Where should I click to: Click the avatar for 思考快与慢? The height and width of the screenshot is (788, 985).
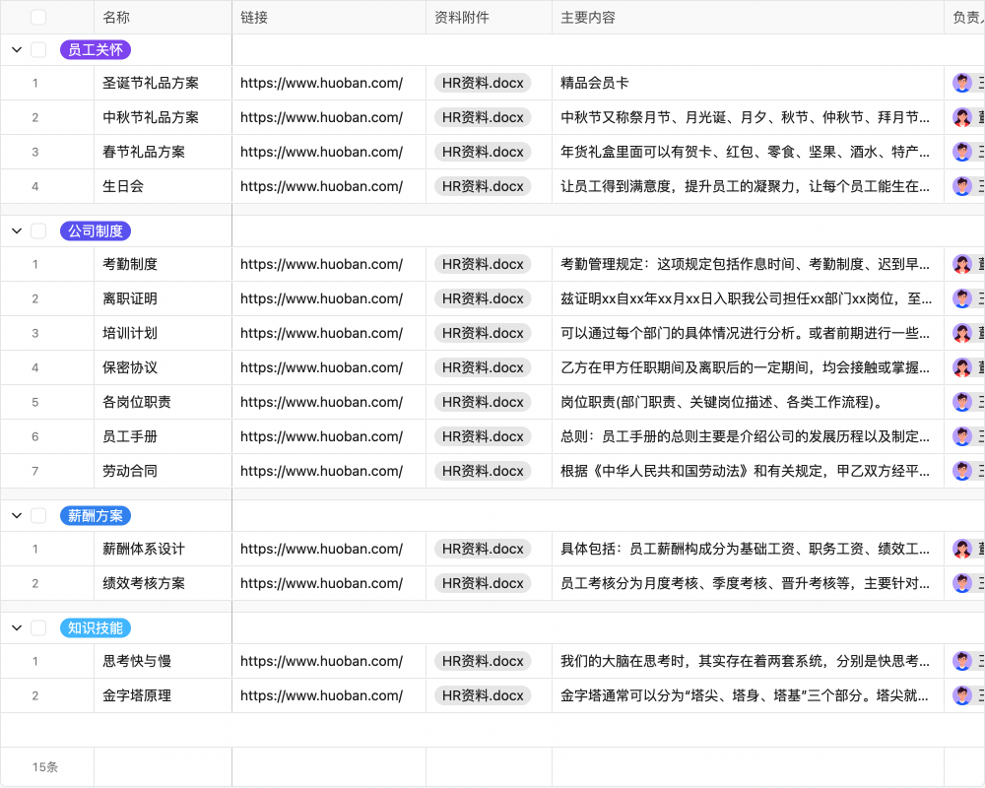coord(960,661)
